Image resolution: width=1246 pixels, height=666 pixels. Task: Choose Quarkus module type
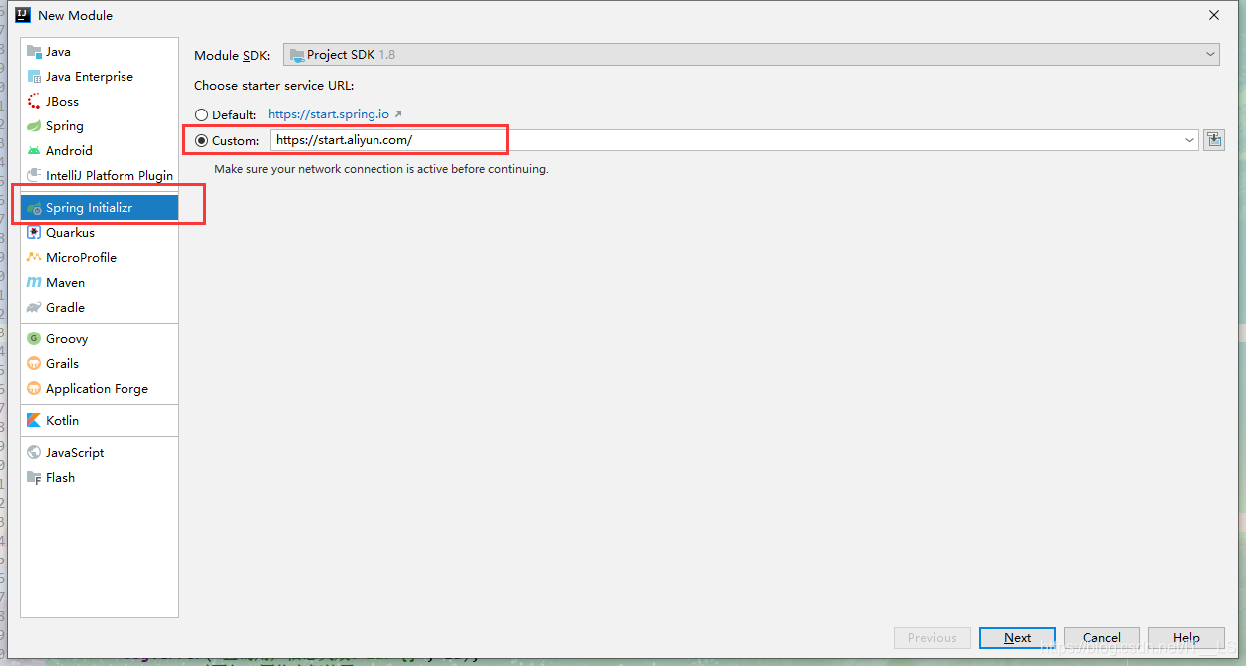tap(100, 233)
